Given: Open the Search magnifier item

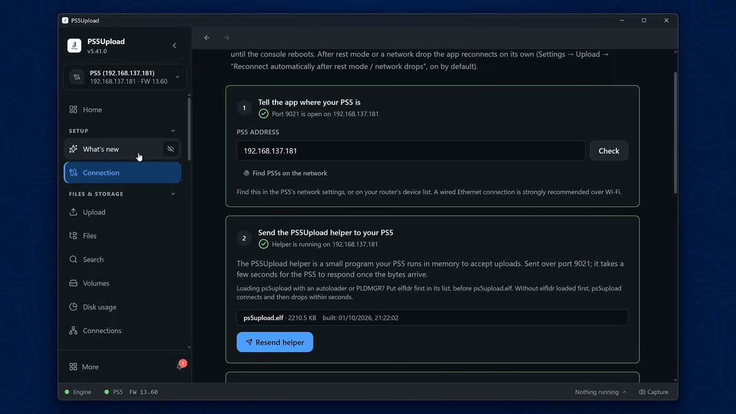Looking at the screenshot, I should click(x=73, y=259).
